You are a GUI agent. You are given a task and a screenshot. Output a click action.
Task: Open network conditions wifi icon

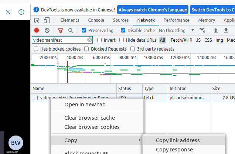click(x=202, y=30)
